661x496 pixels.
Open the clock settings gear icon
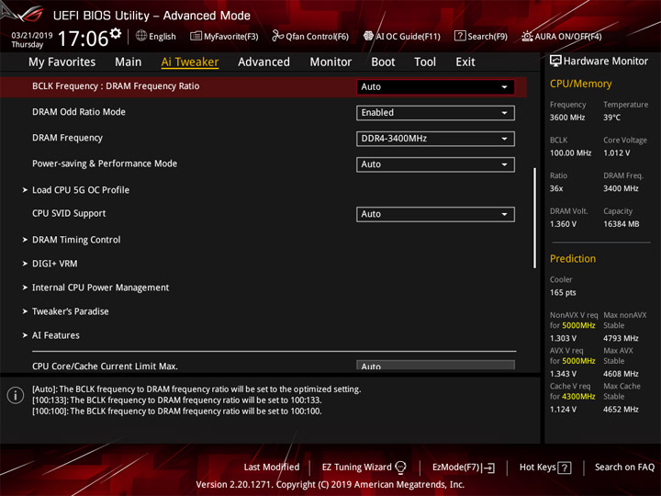(116, 33)
